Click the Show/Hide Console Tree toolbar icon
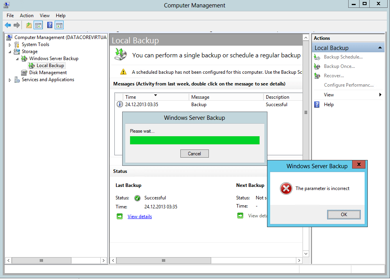390x279 pixels. (x=38, y=25)
